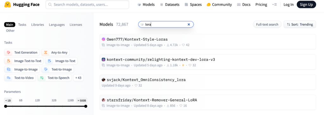Click the Sign Up button
Image resolution: width=324 pixels, height=115 pixels.
[306, 4]
